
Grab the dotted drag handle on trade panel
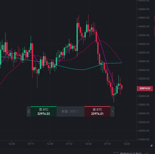point(29,111)
